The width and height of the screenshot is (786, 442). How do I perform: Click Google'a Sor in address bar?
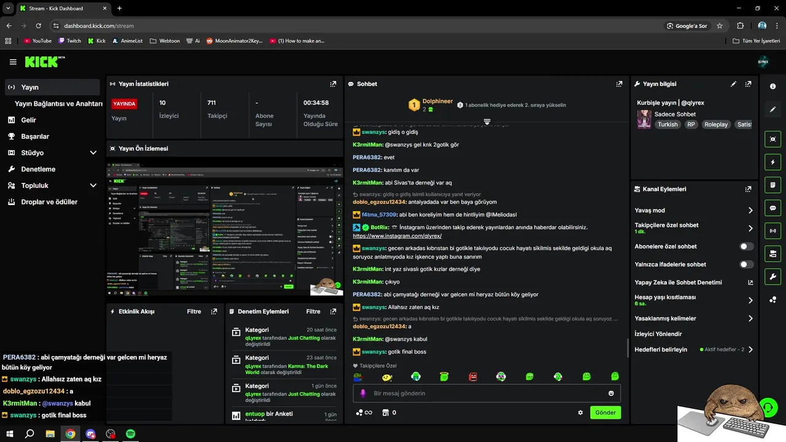point(687,26)
